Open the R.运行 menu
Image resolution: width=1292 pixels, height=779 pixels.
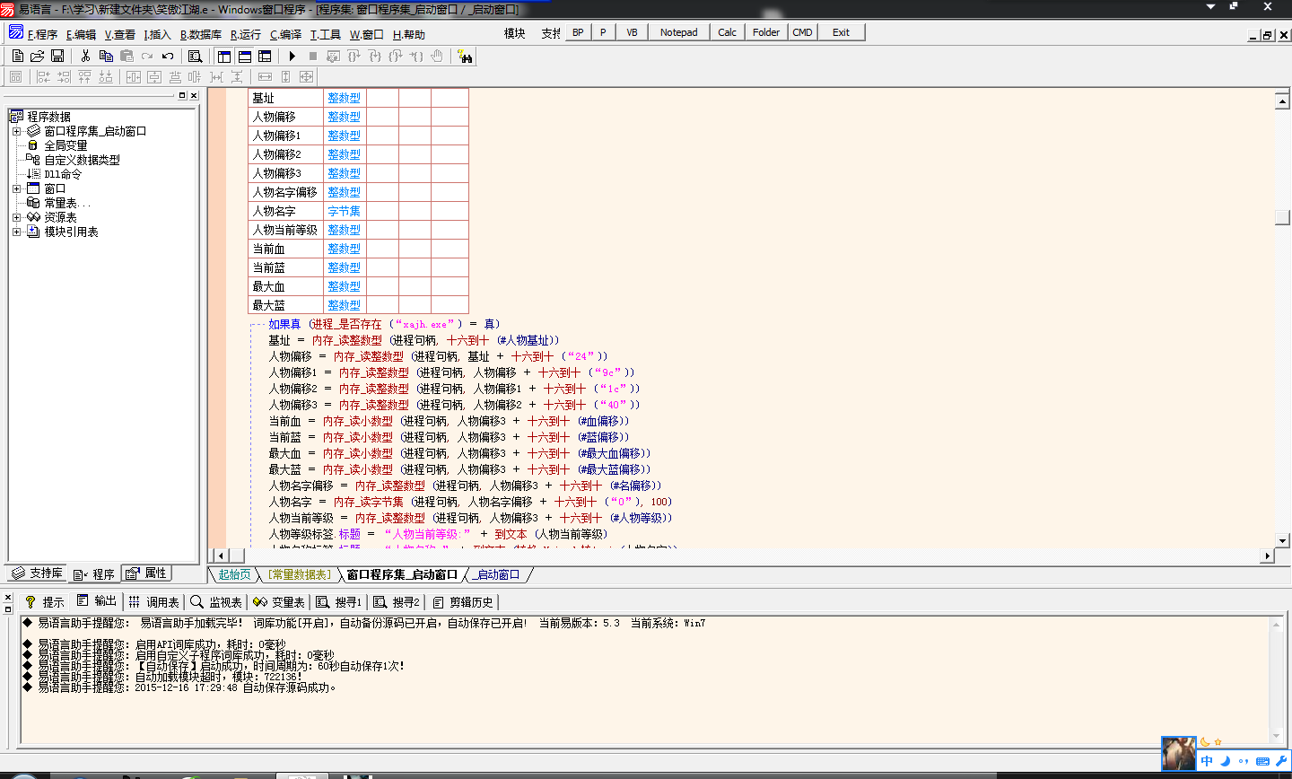[246, 34]
